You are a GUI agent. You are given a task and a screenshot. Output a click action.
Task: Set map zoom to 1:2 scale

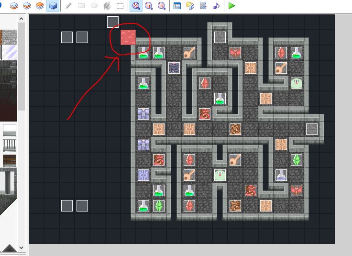click(149, 6)
